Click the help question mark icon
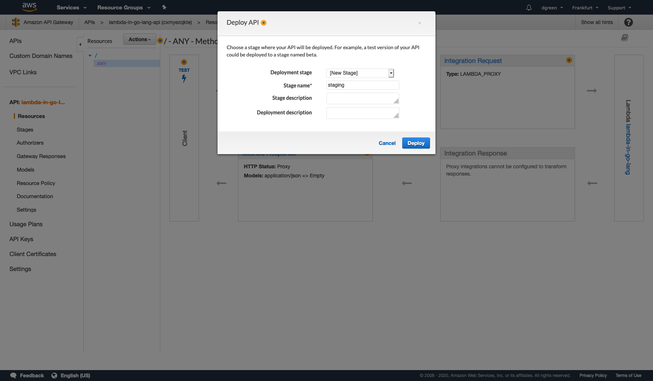Viewport: 653px width, 381px height. (628, 22)
